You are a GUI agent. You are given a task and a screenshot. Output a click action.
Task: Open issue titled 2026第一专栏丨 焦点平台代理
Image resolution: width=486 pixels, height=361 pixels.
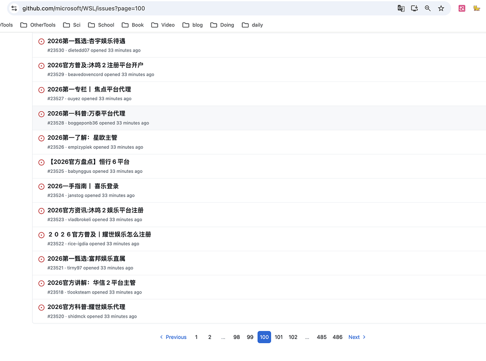(89, 90)
